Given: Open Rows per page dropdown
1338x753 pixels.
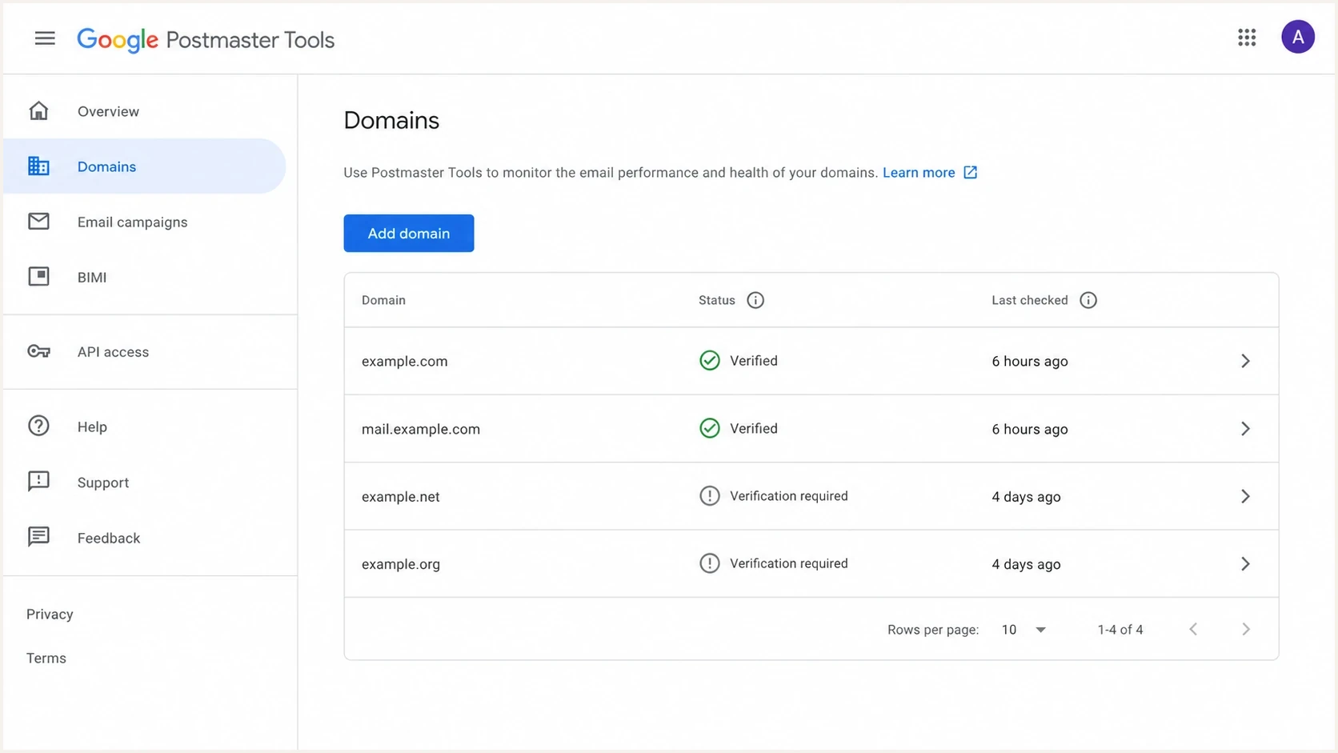Looking at the screenshot, I should pyautogui.click(x=1024, y=630).
